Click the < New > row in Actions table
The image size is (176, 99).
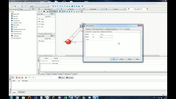(x=87, y=39)
